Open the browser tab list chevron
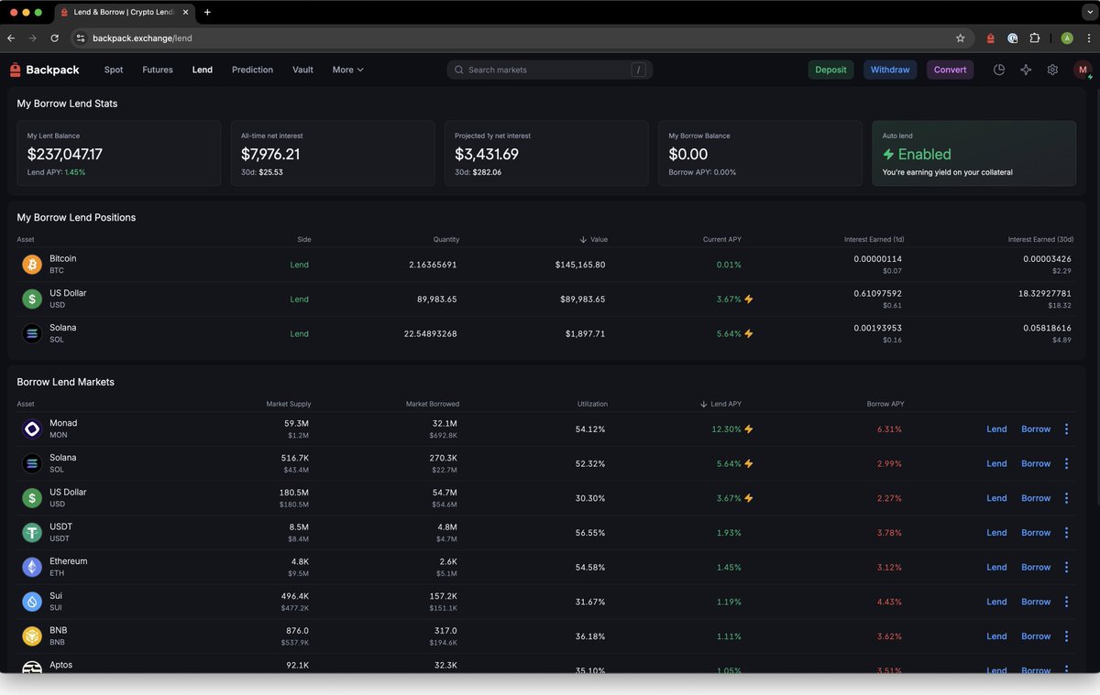 click(1089, 13)
